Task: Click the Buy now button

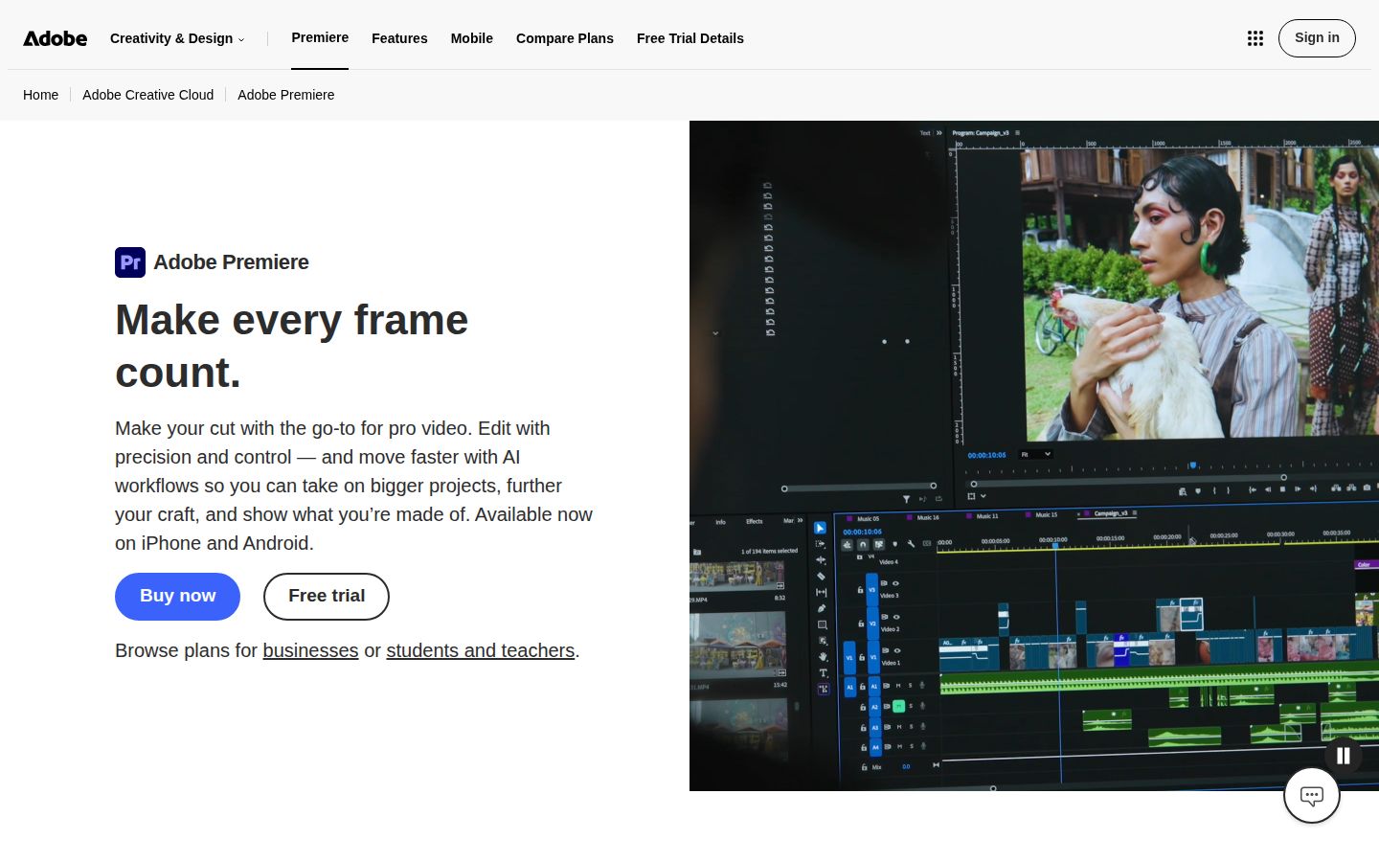Action: click(177, 597)
